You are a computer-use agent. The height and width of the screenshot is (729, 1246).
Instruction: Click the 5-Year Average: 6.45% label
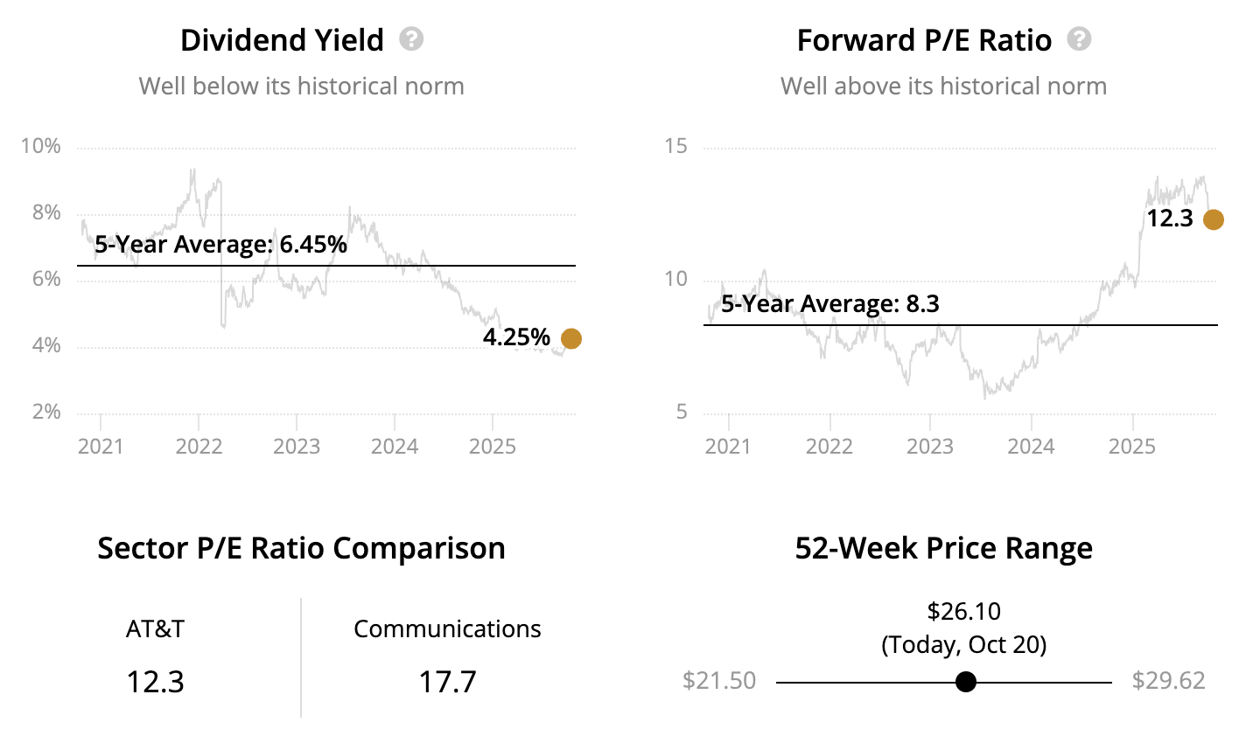coord(220,245)
